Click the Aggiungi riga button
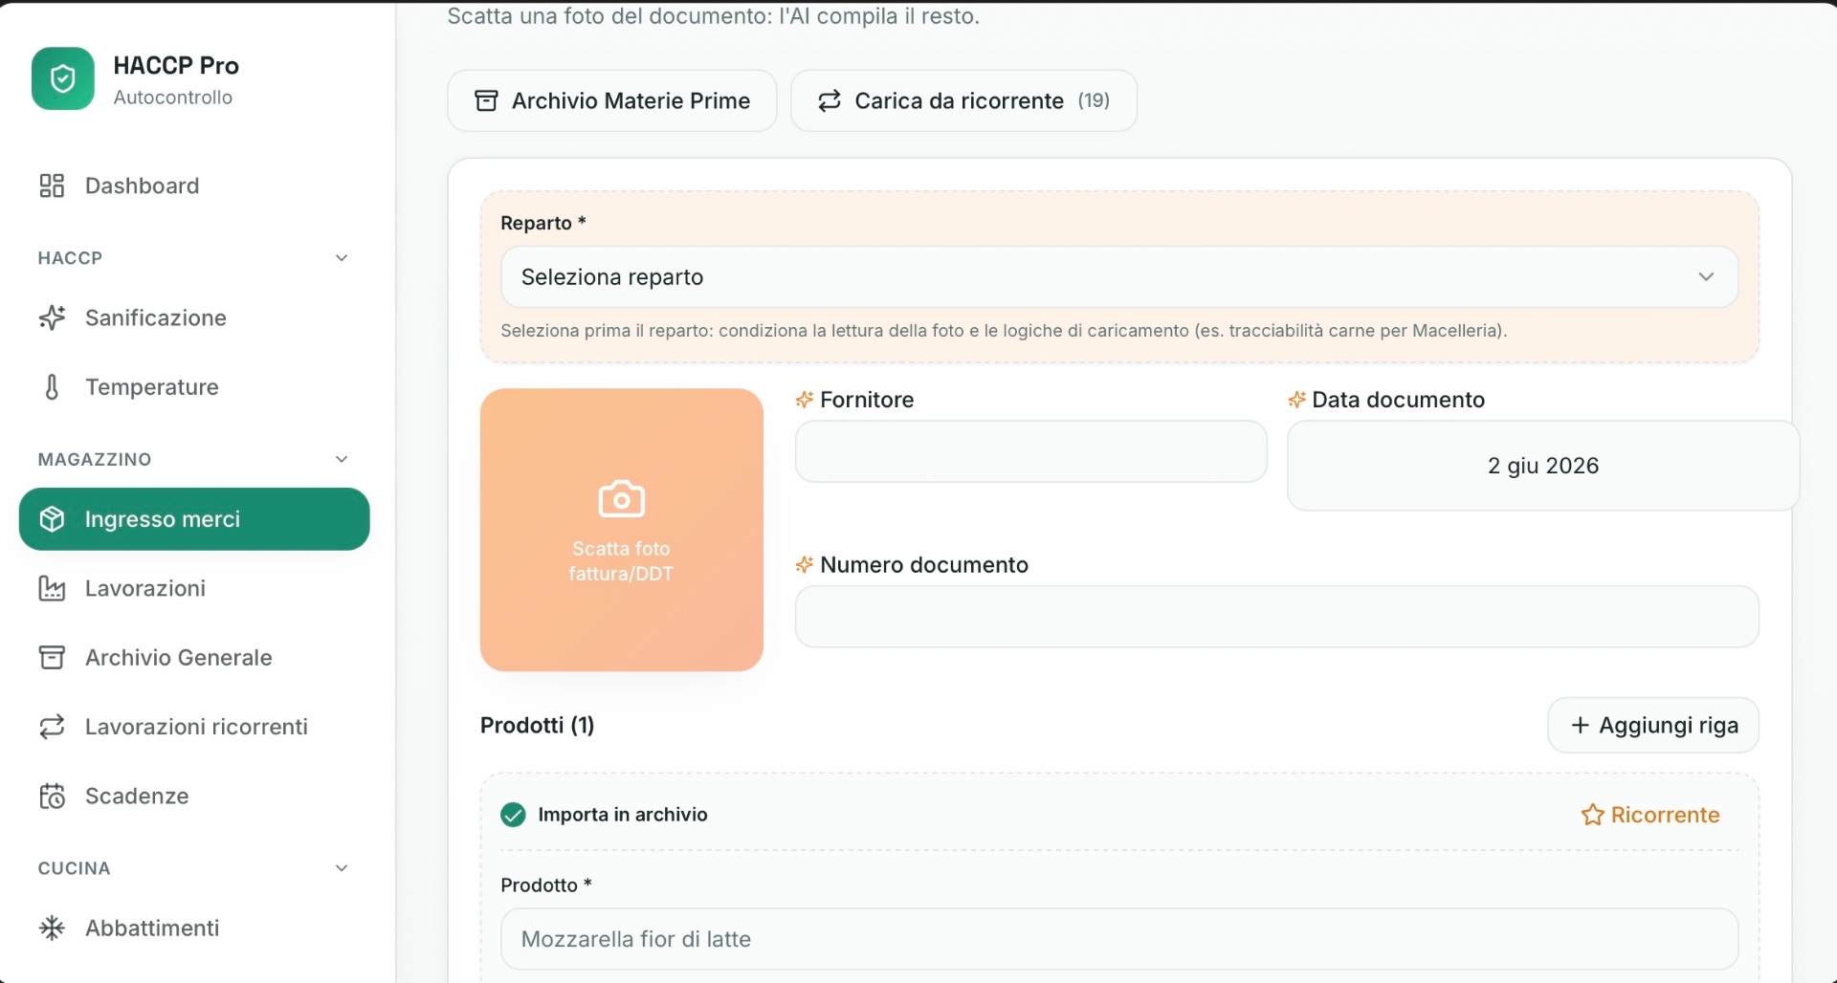This screenshot has height=983, width=1837. (x=1653, y=726)
